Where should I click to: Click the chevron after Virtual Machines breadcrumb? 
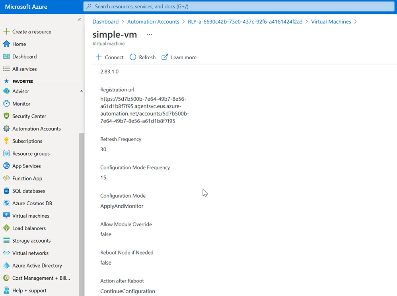tap(356, 22)
